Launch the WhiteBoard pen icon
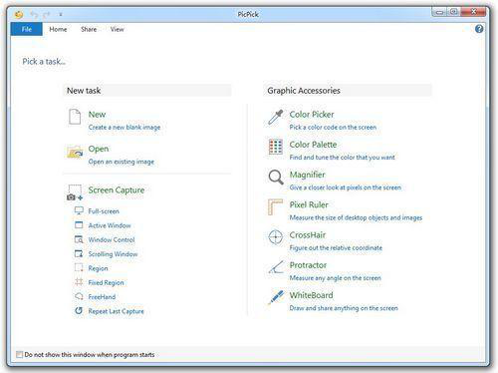Viewport: 498px width, 373px height. (x=276, y=297)
